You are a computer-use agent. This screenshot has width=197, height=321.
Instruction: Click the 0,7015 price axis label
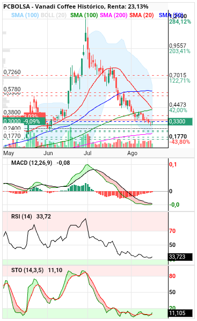pos(178,75)
